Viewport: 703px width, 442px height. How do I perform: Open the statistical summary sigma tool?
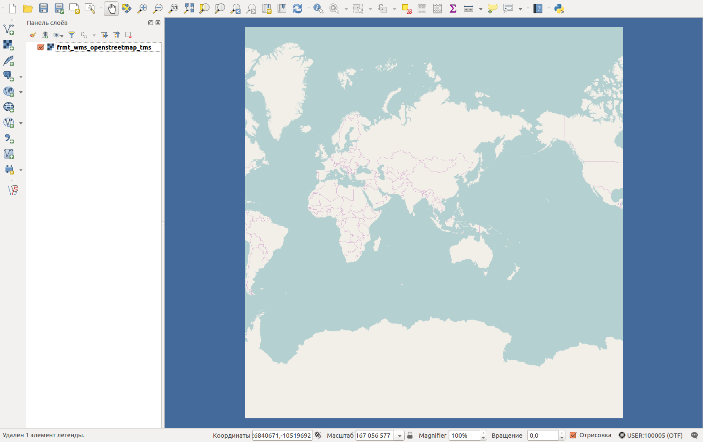(x=453, y=9)
